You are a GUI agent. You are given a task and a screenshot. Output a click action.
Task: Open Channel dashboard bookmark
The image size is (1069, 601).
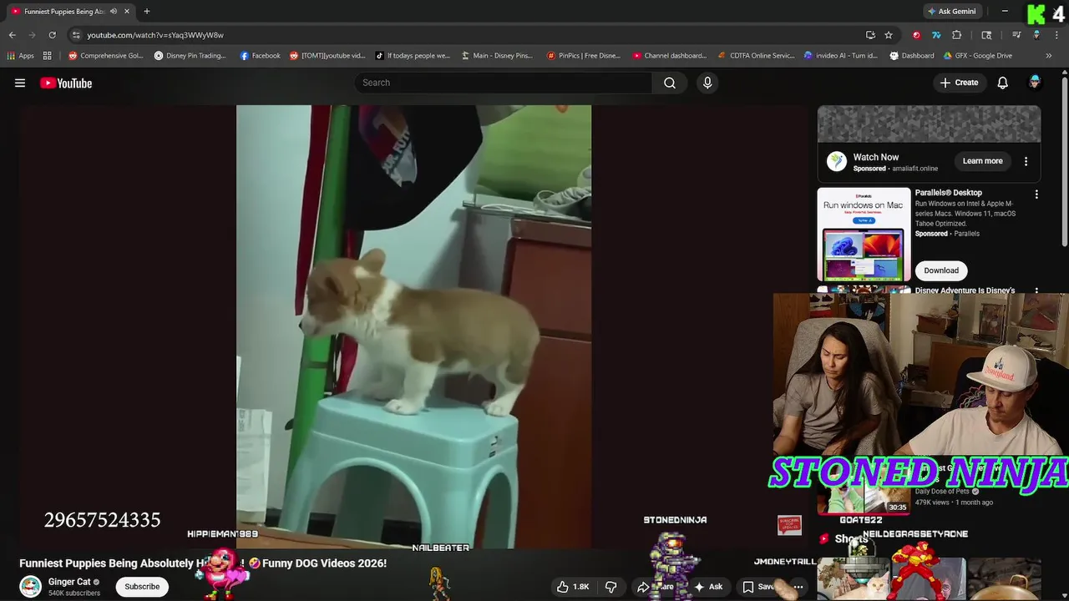click(x=669, y=56)
